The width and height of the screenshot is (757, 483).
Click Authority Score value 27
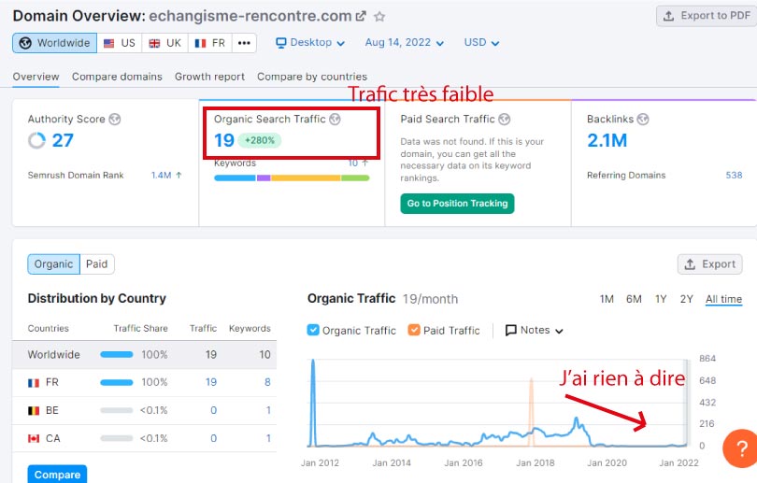pyautogui.click(x=63, y=140)
